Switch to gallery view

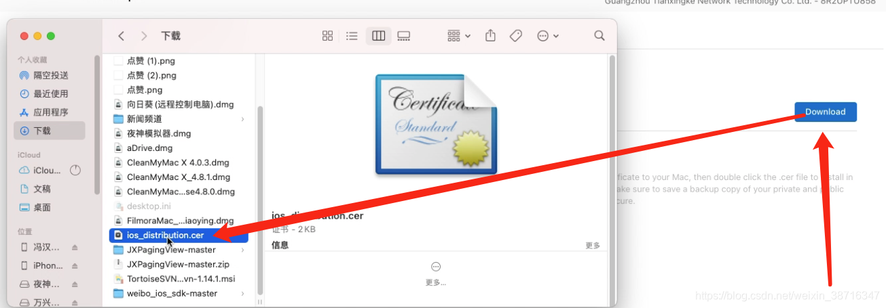[x=404, y=36]
